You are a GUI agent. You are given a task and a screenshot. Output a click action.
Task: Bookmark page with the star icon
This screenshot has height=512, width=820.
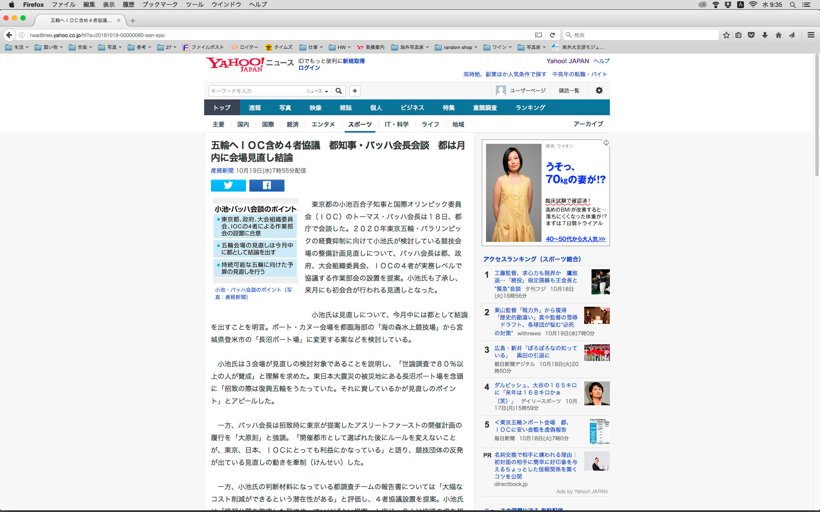pyautogui.click(x=726, y=35)
